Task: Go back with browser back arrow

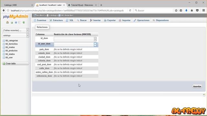Action: [x=4, y=10]
